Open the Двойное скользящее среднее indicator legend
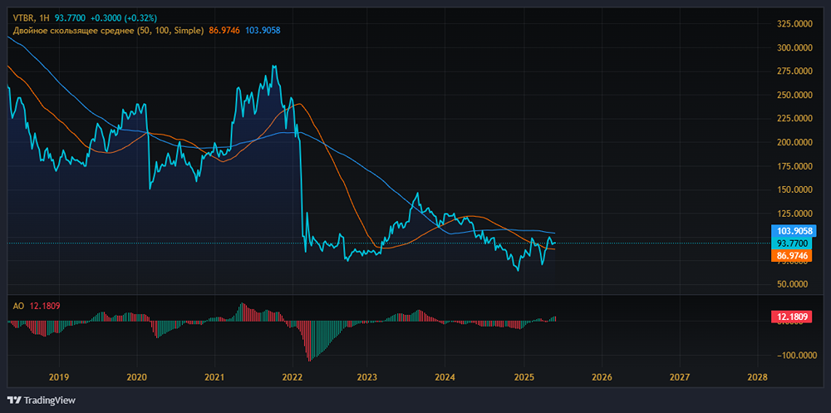Screen dimensions: 831x413 108,31
